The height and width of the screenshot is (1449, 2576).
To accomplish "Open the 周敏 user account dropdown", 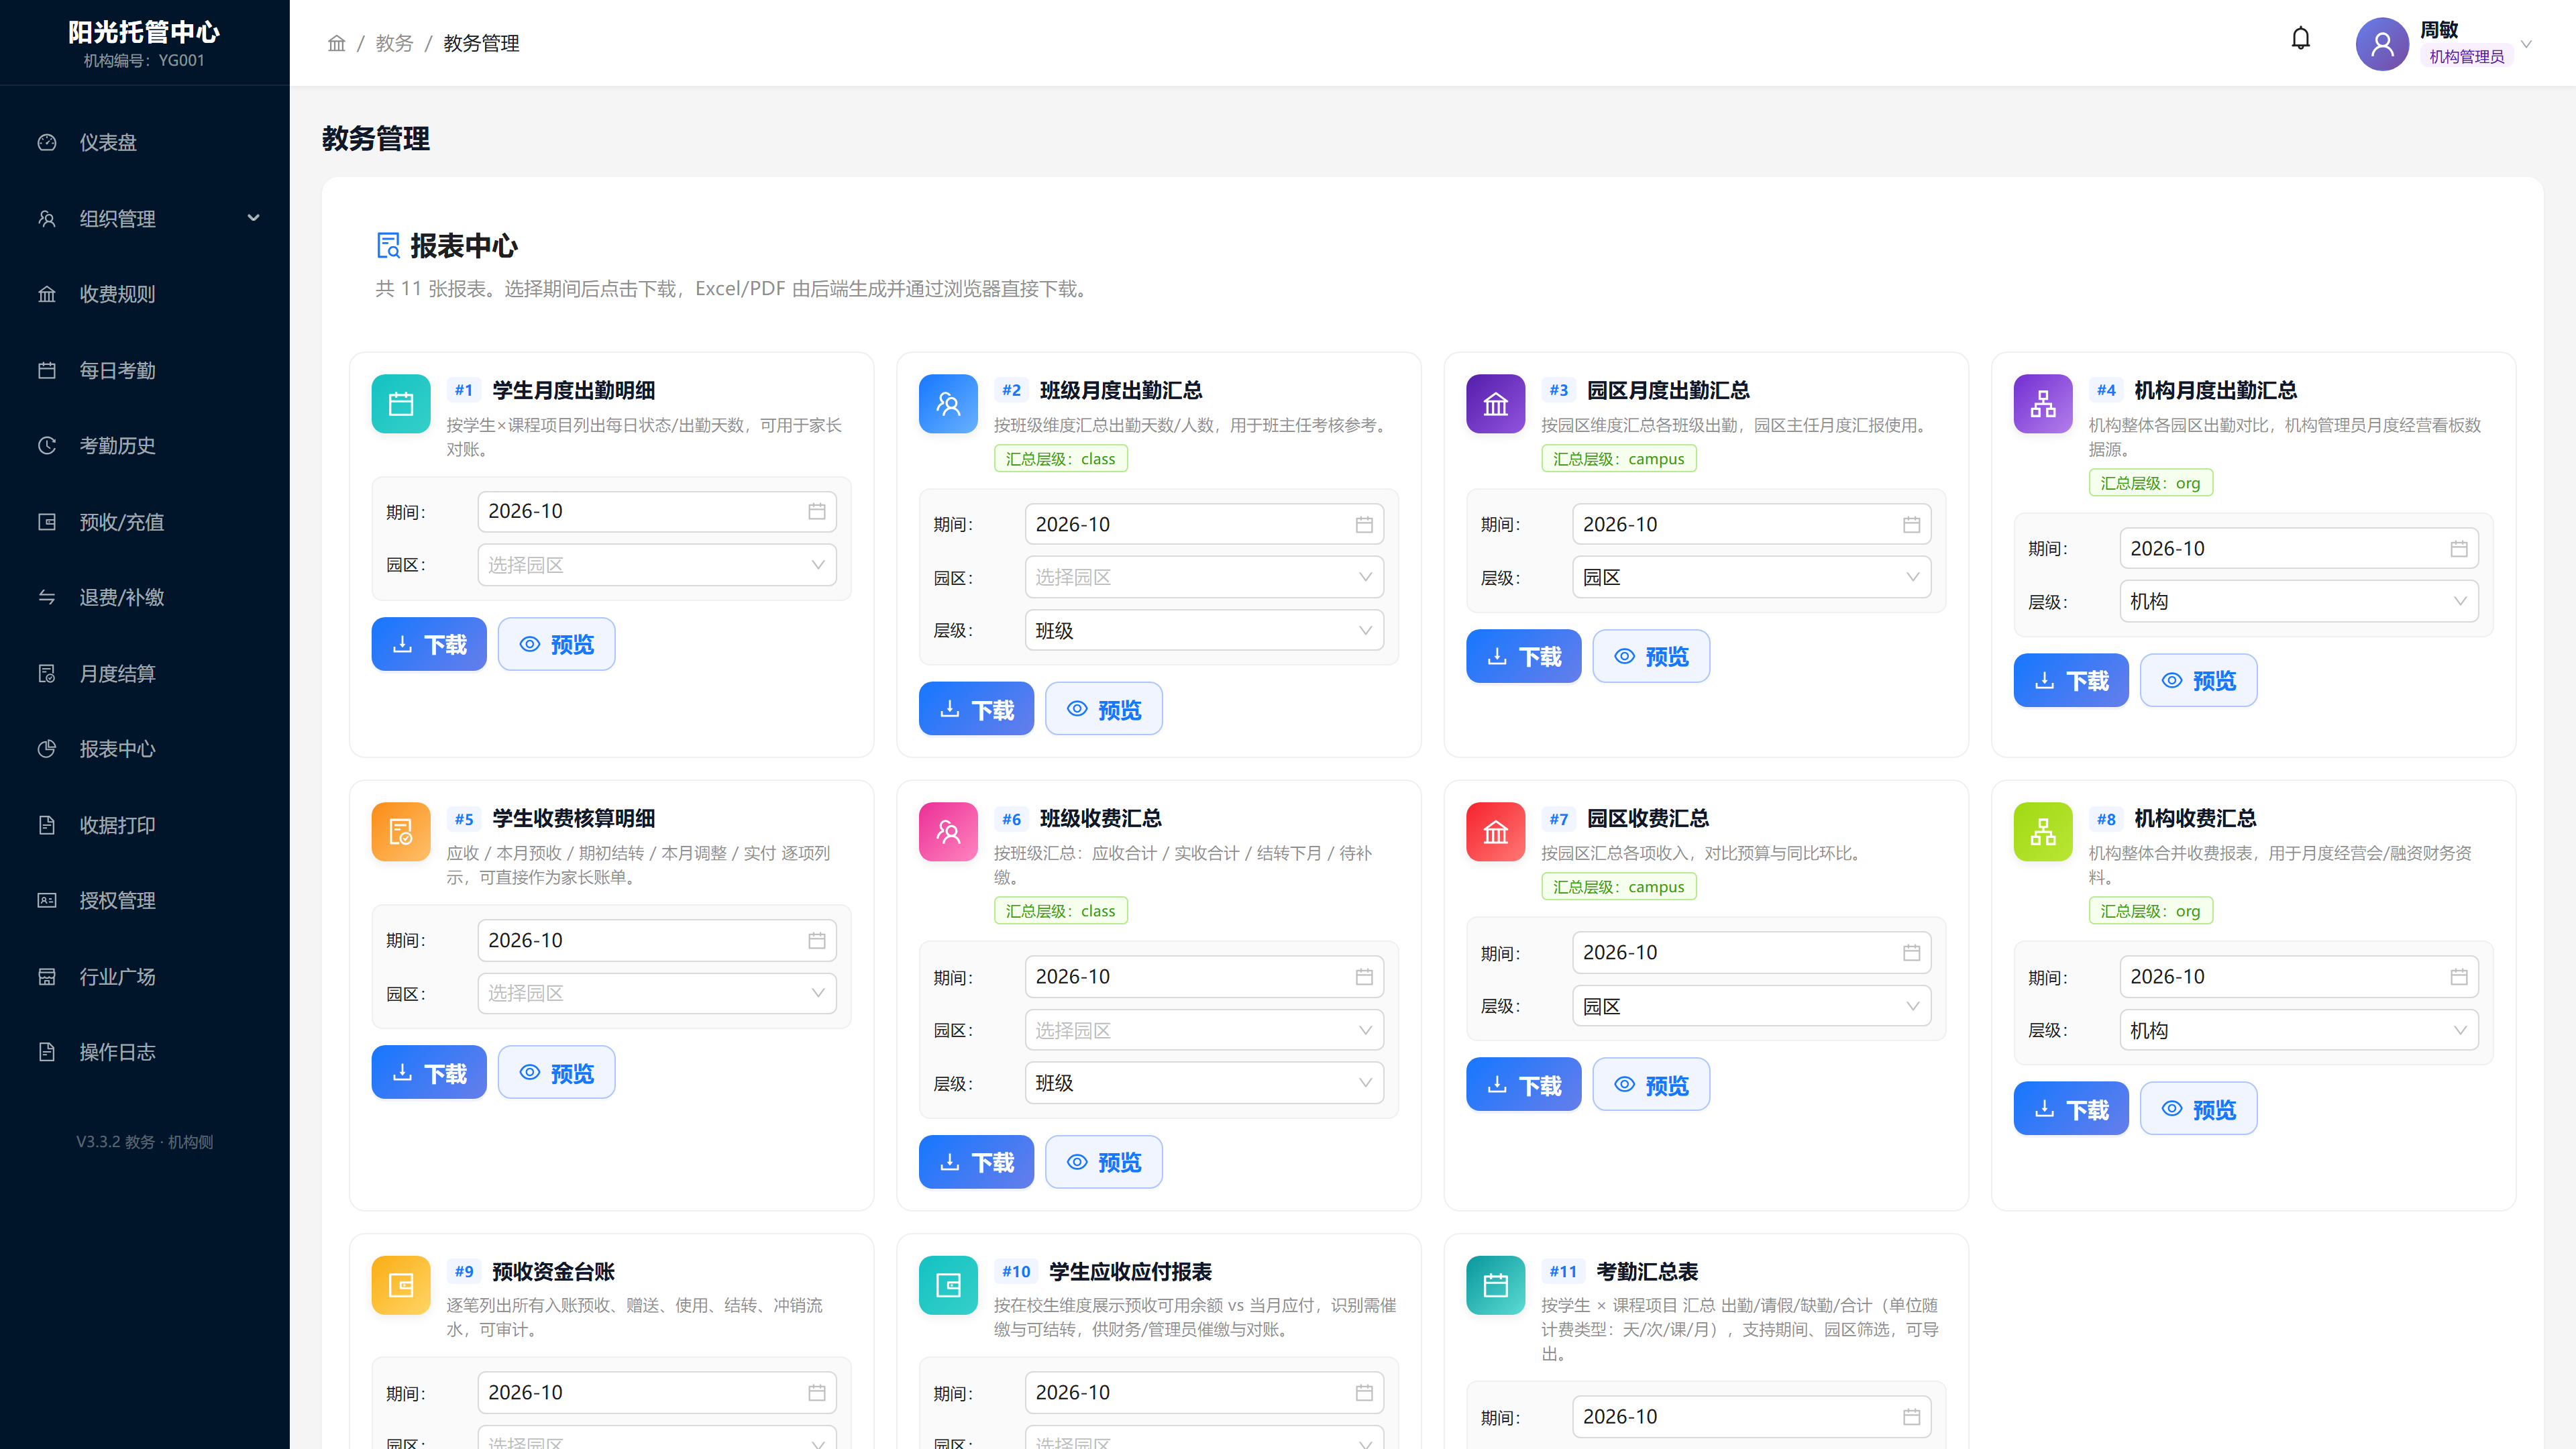I will click(2445, 44).
